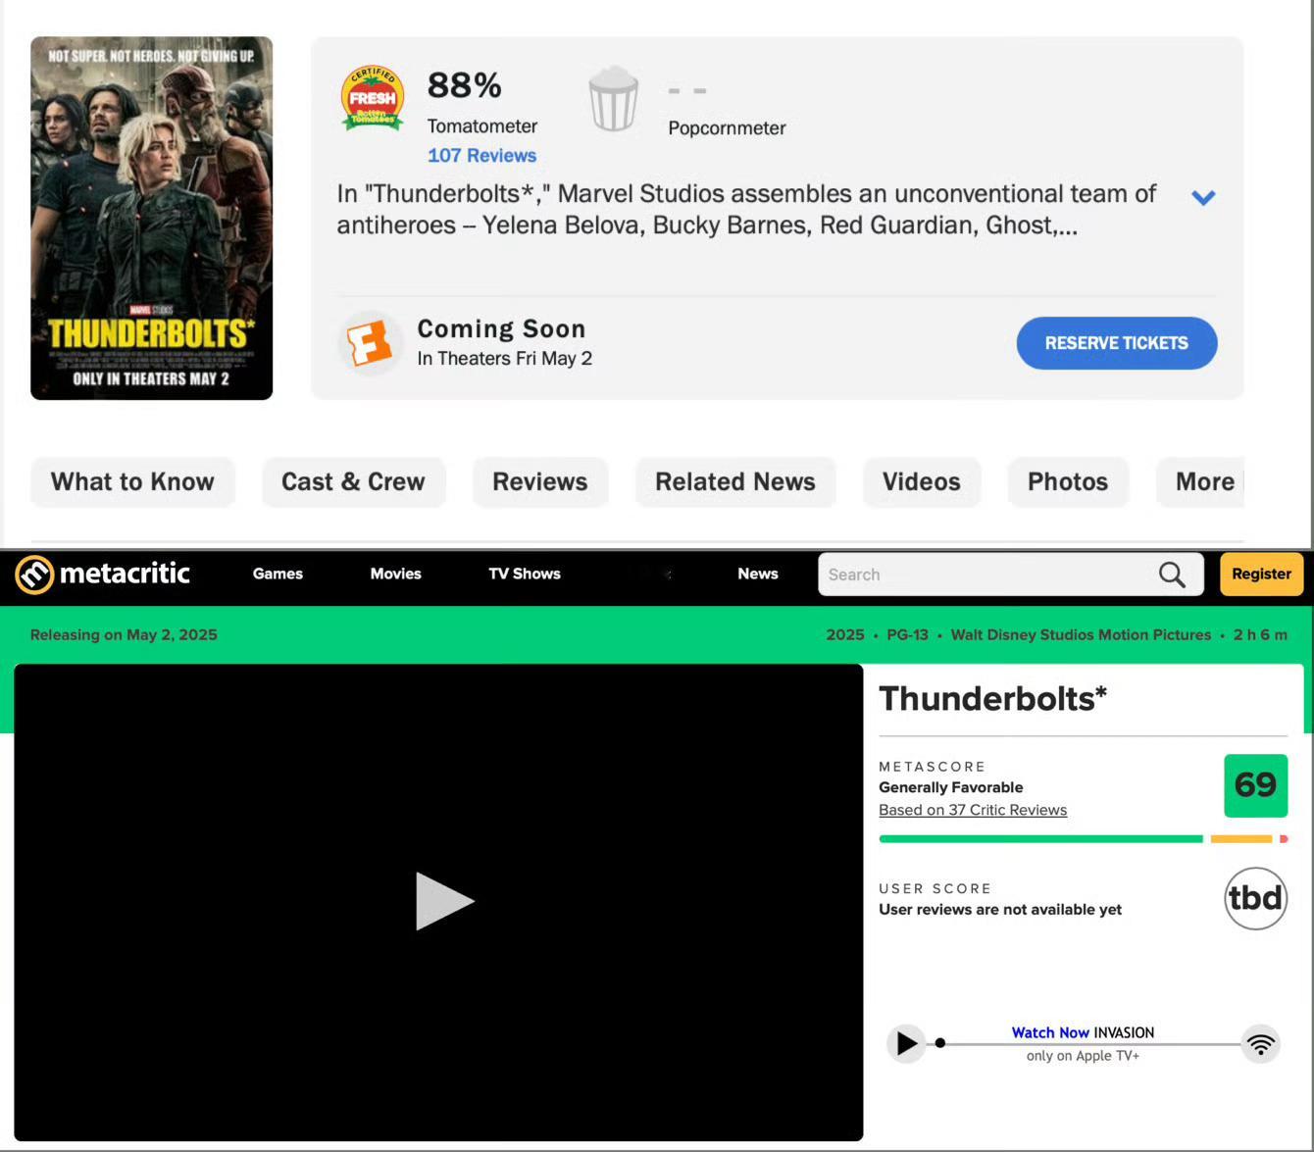Click the Popcornmeter label
Viewport: 1314px width, 1152px height.
[727, 128]
